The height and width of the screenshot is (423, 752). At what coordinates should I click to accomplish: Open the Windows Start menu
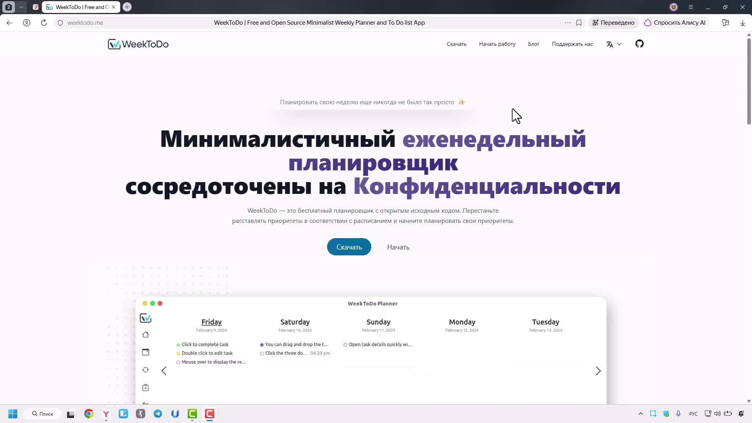[x=13, y=414]
